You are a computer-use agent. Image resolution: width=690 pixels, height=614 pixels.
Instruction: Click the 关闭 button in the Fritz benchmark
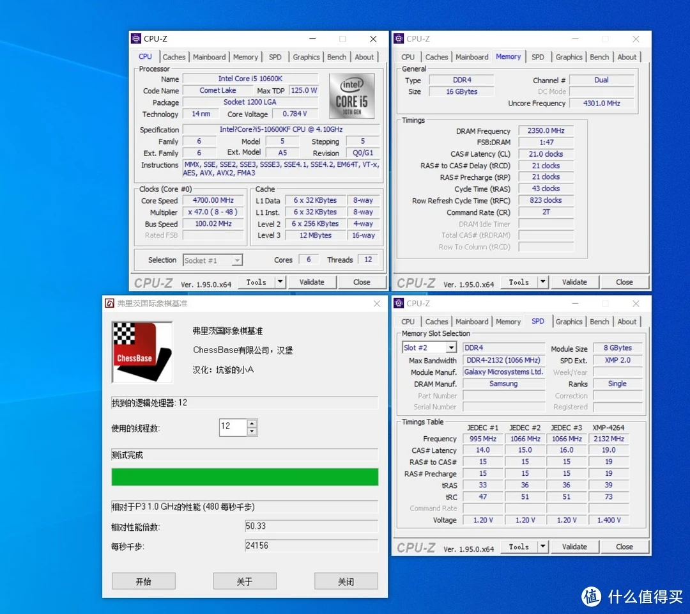[x=346, y=581]
